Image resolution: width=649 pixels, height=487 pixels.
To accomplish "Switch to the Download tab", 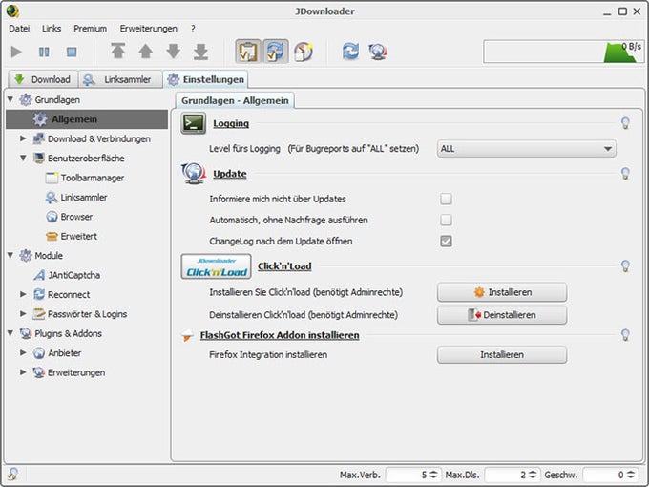I will coord(43,79).
